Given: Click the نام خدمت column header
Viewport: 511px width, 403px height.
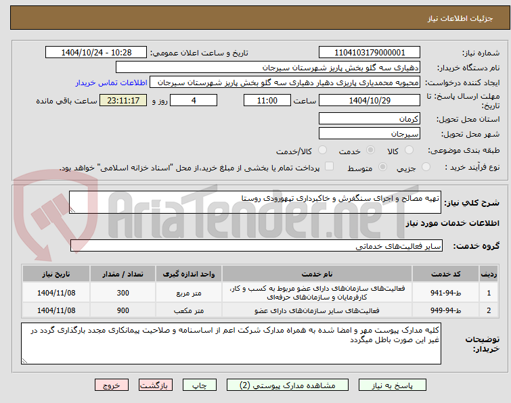Looking at the screenshot, I should (317, 274).
